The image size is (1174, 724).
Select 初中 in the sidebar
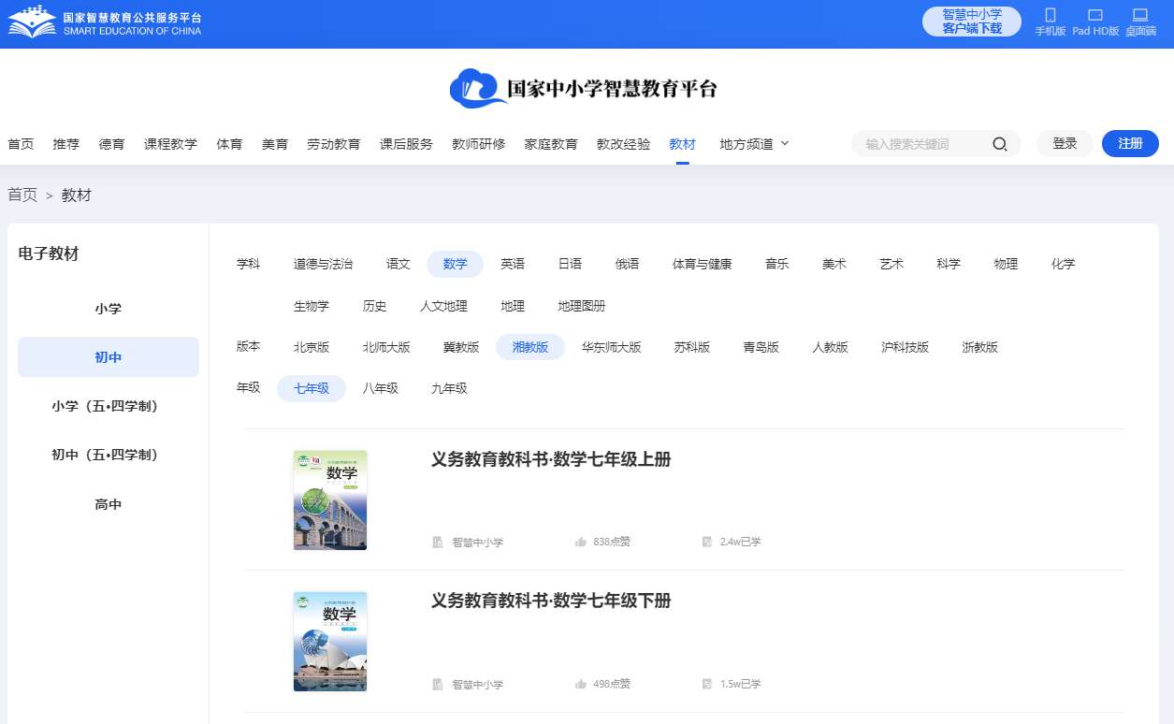[109, 357]
